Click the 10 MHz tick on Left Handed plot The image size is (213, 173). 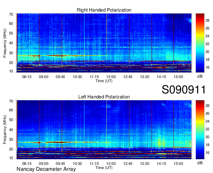click(11, 158)
